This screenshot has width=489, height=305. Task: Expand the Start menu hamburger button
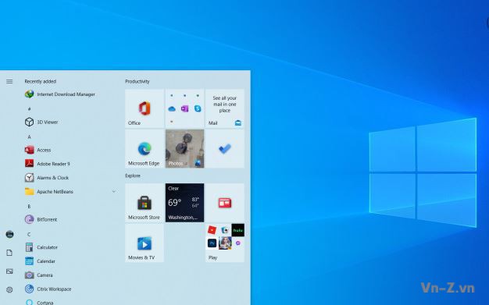click(x=9, y=81)
